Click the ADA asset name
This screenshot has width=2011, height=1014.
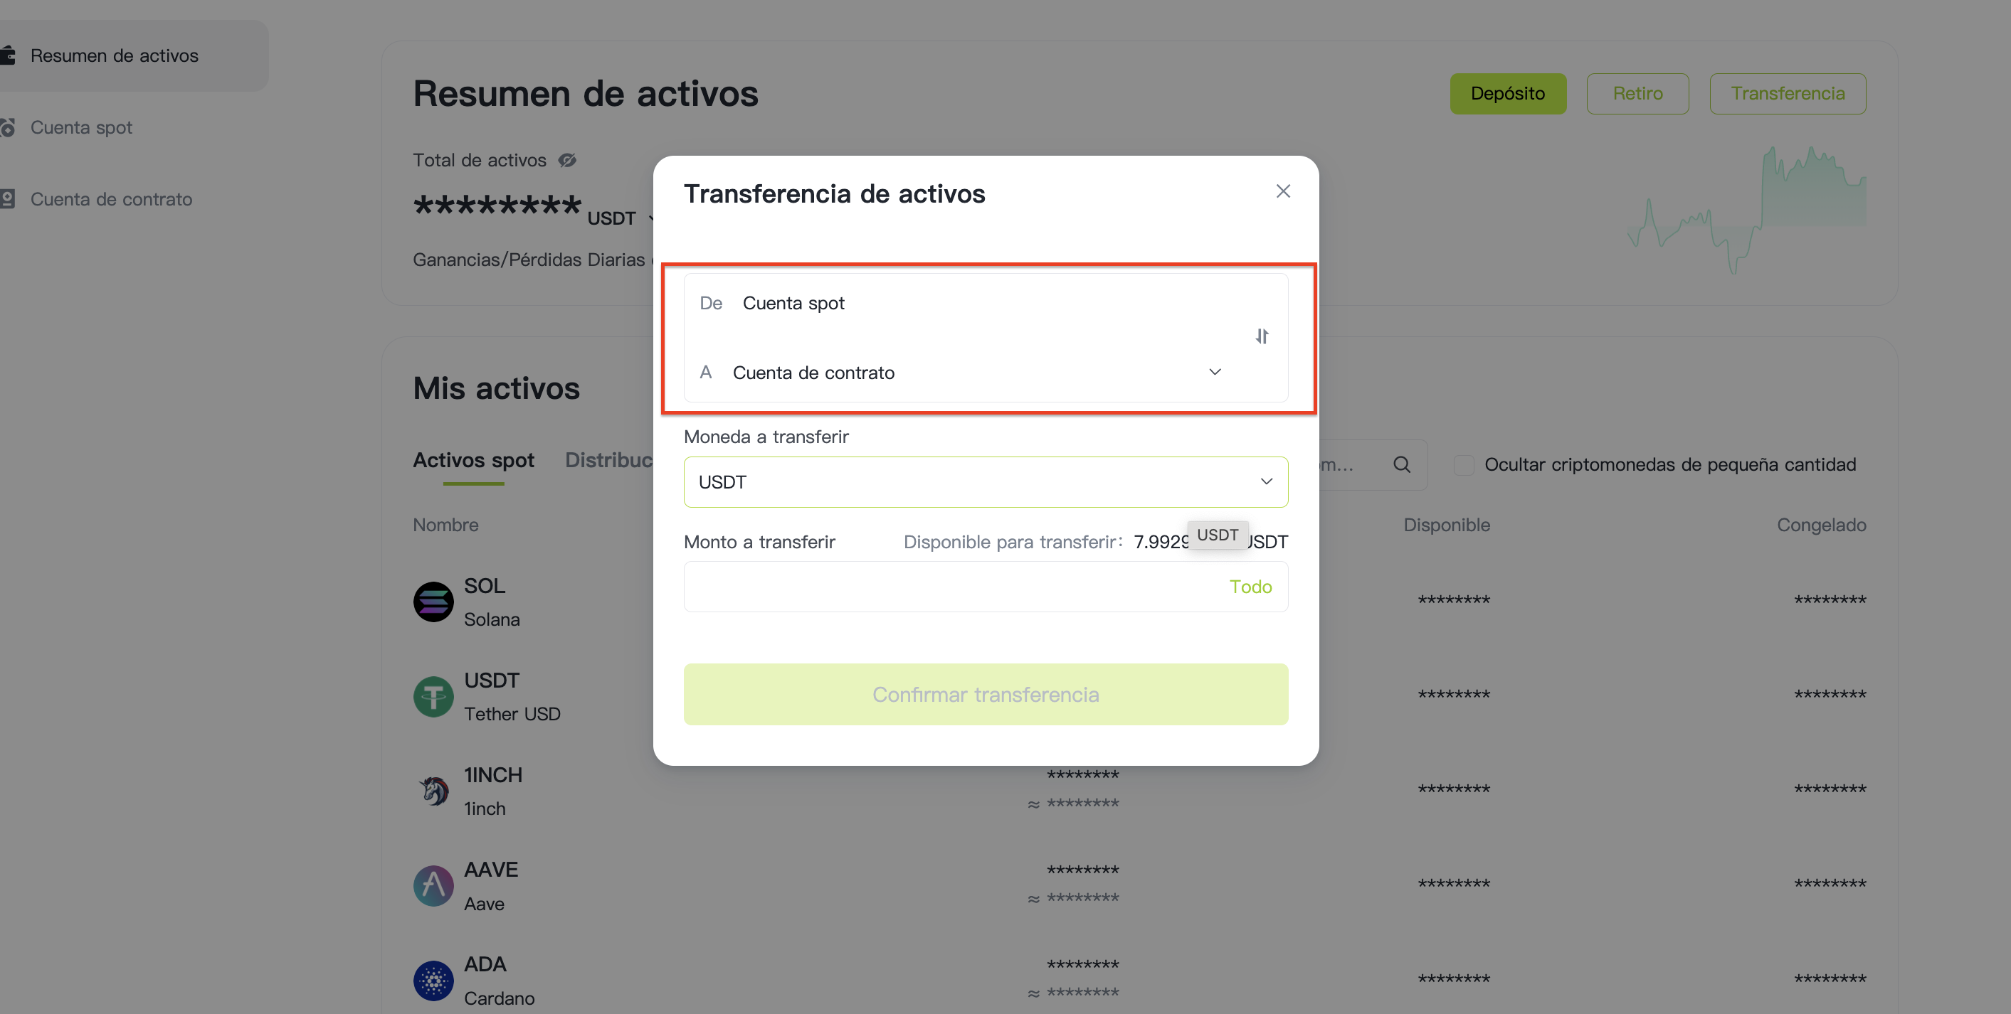(485, 965)
